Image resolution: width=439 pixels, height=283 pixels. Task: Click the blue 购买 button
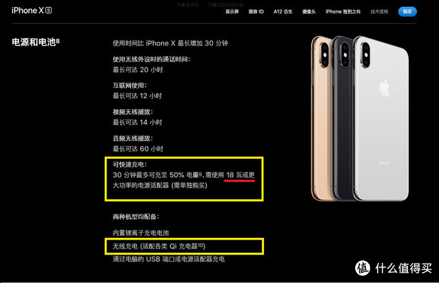(407, 12)
